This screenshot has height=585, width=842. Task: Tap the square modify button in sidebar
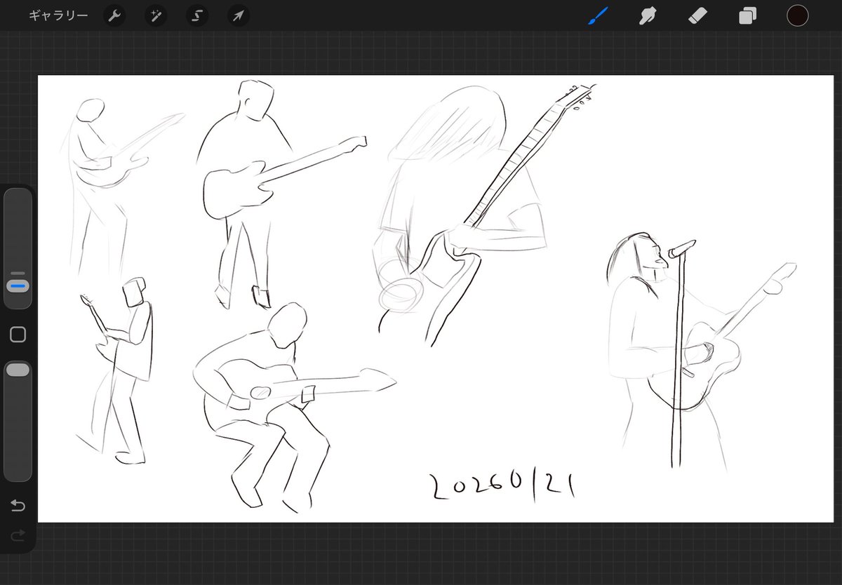click(18, 335)
